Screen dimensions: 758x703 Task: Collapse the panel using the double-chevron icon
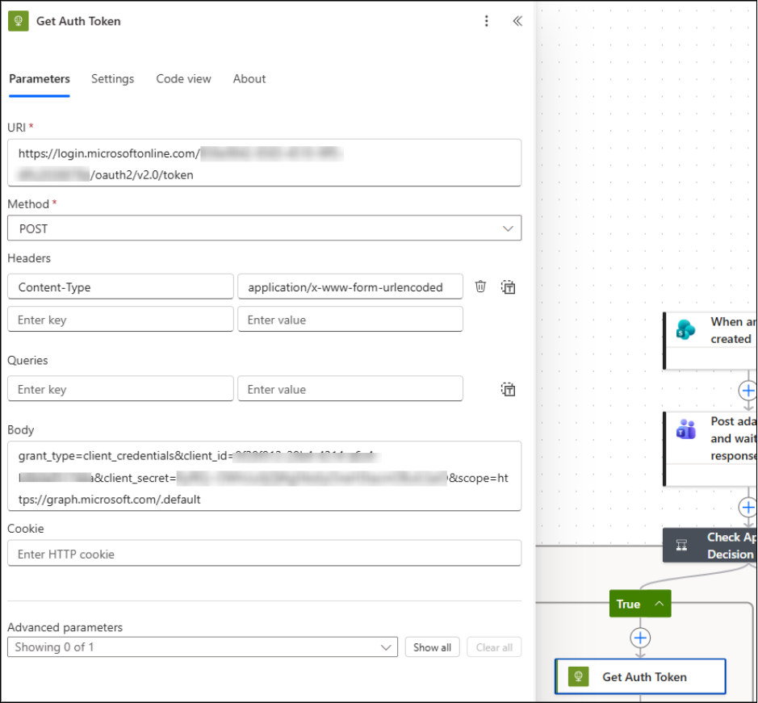517,21
